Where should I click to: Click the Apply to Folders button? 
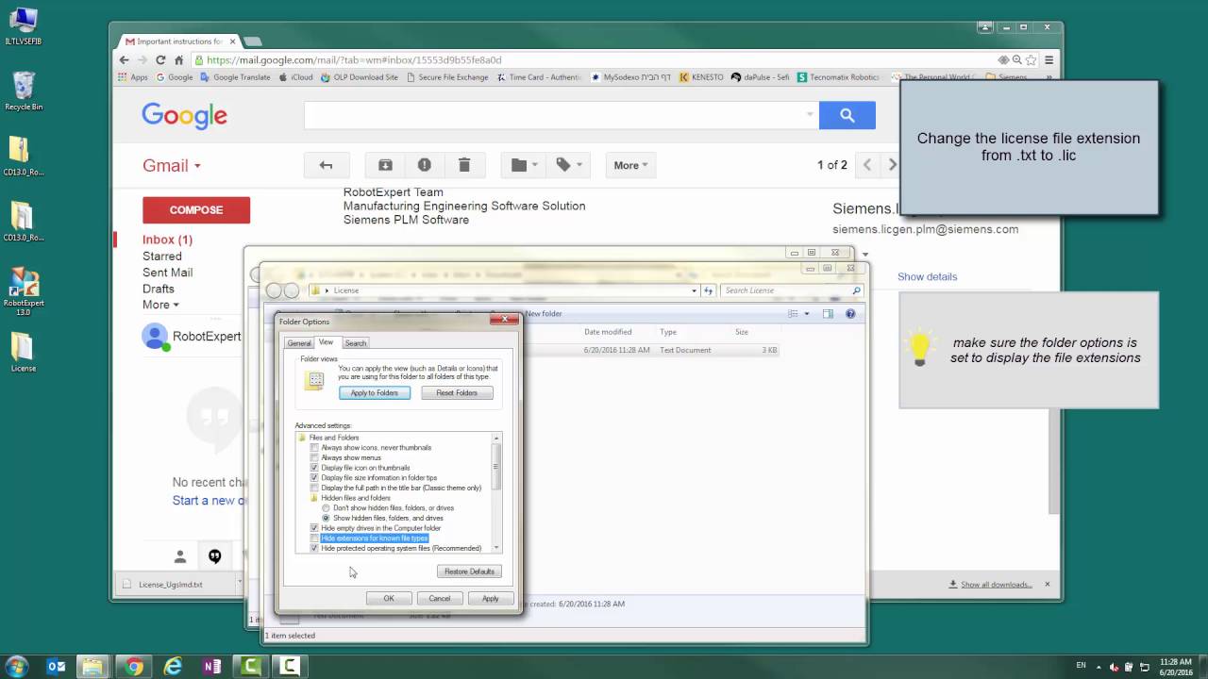375,392
